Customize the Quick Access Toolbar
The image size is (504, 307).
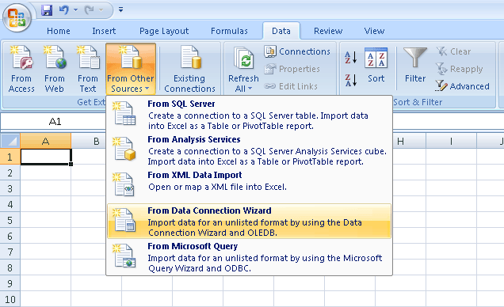(120, 10)
